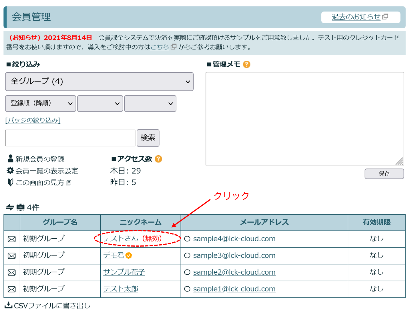Click the help icon beside 管理メモ

(x=246, y=64)
